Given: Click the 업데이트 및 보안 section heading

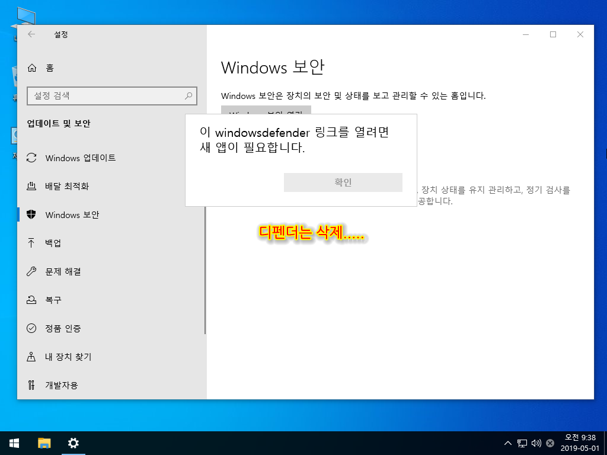Looking at the screenshot, I should pos(59,123).
